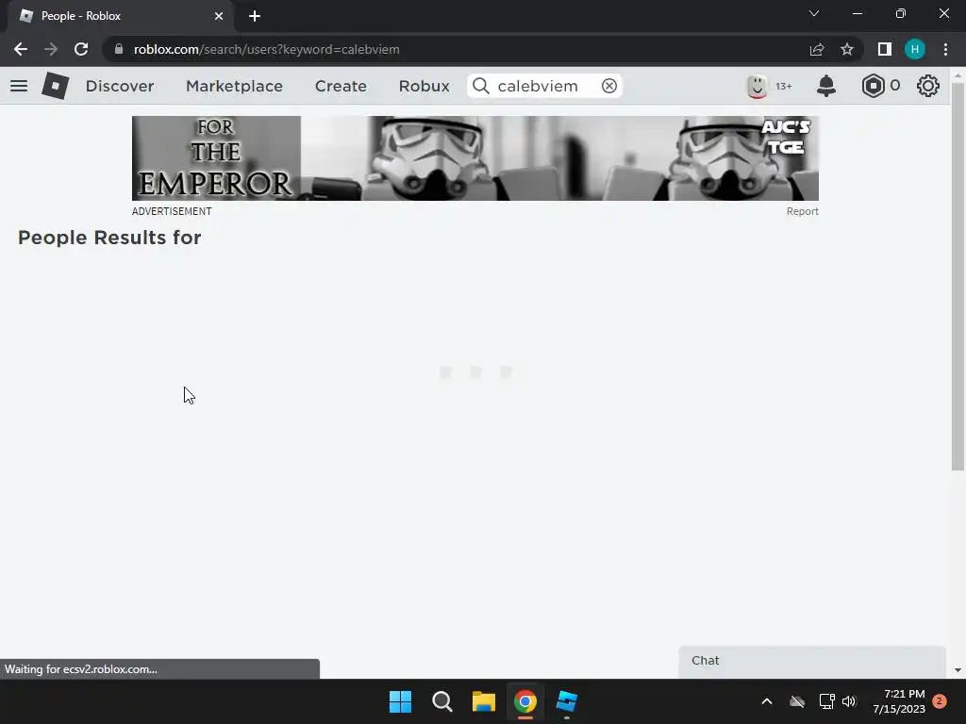The height and width of the screenshot is (724, 966).
Task: Open the volume control in tray
Action: click(850, 701)
